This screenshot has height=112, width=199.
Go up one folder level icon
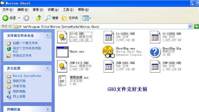pyautogui.click(x=39, y=18)
